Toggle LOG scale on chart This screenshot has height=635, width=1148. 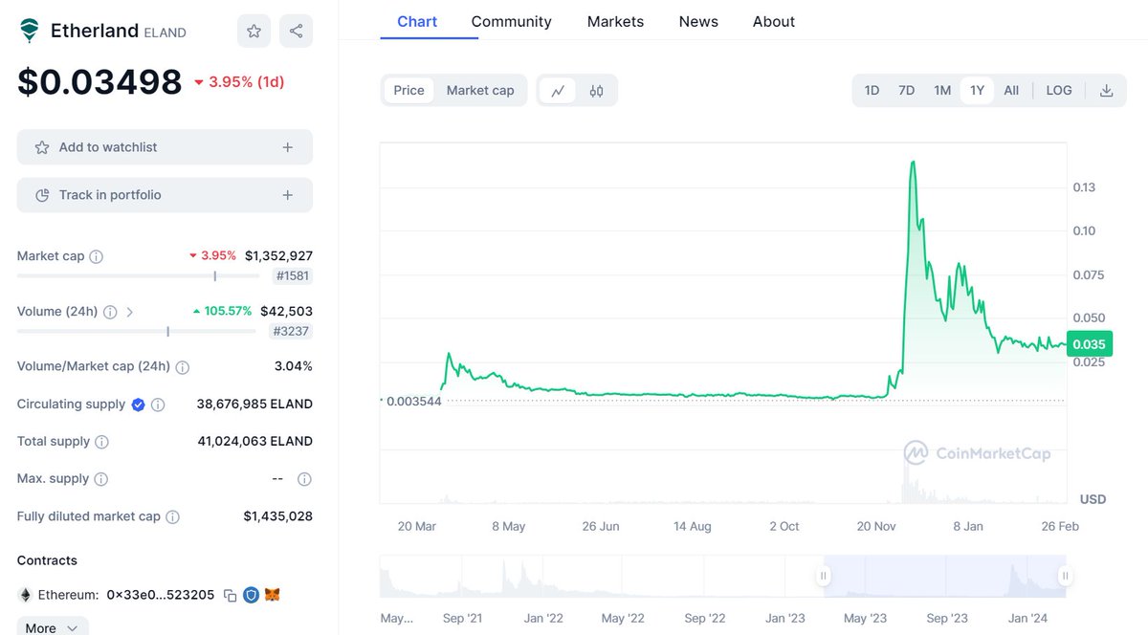click(1059, 91)
